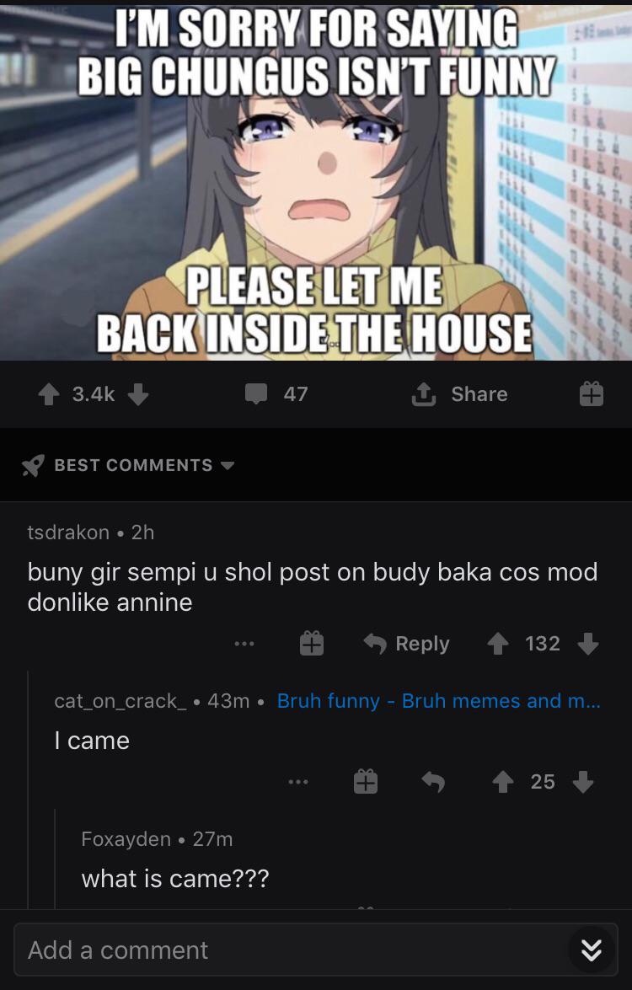The width and height of the screenshot is (632, 990).
Task: Open the Bruh funny flair link
Action: point(439,701)
